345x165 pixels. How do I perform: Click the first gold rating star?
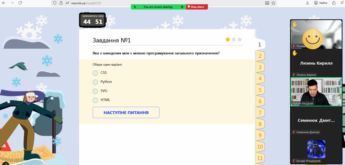[x=228, y=39]
